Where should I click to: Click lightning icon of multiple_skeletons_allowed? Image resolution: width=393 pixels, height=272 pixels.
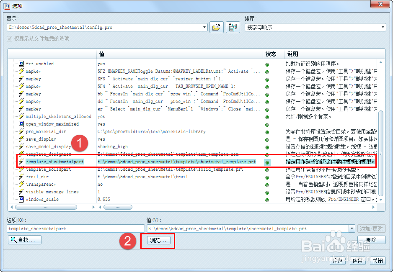tap(21, 116)
